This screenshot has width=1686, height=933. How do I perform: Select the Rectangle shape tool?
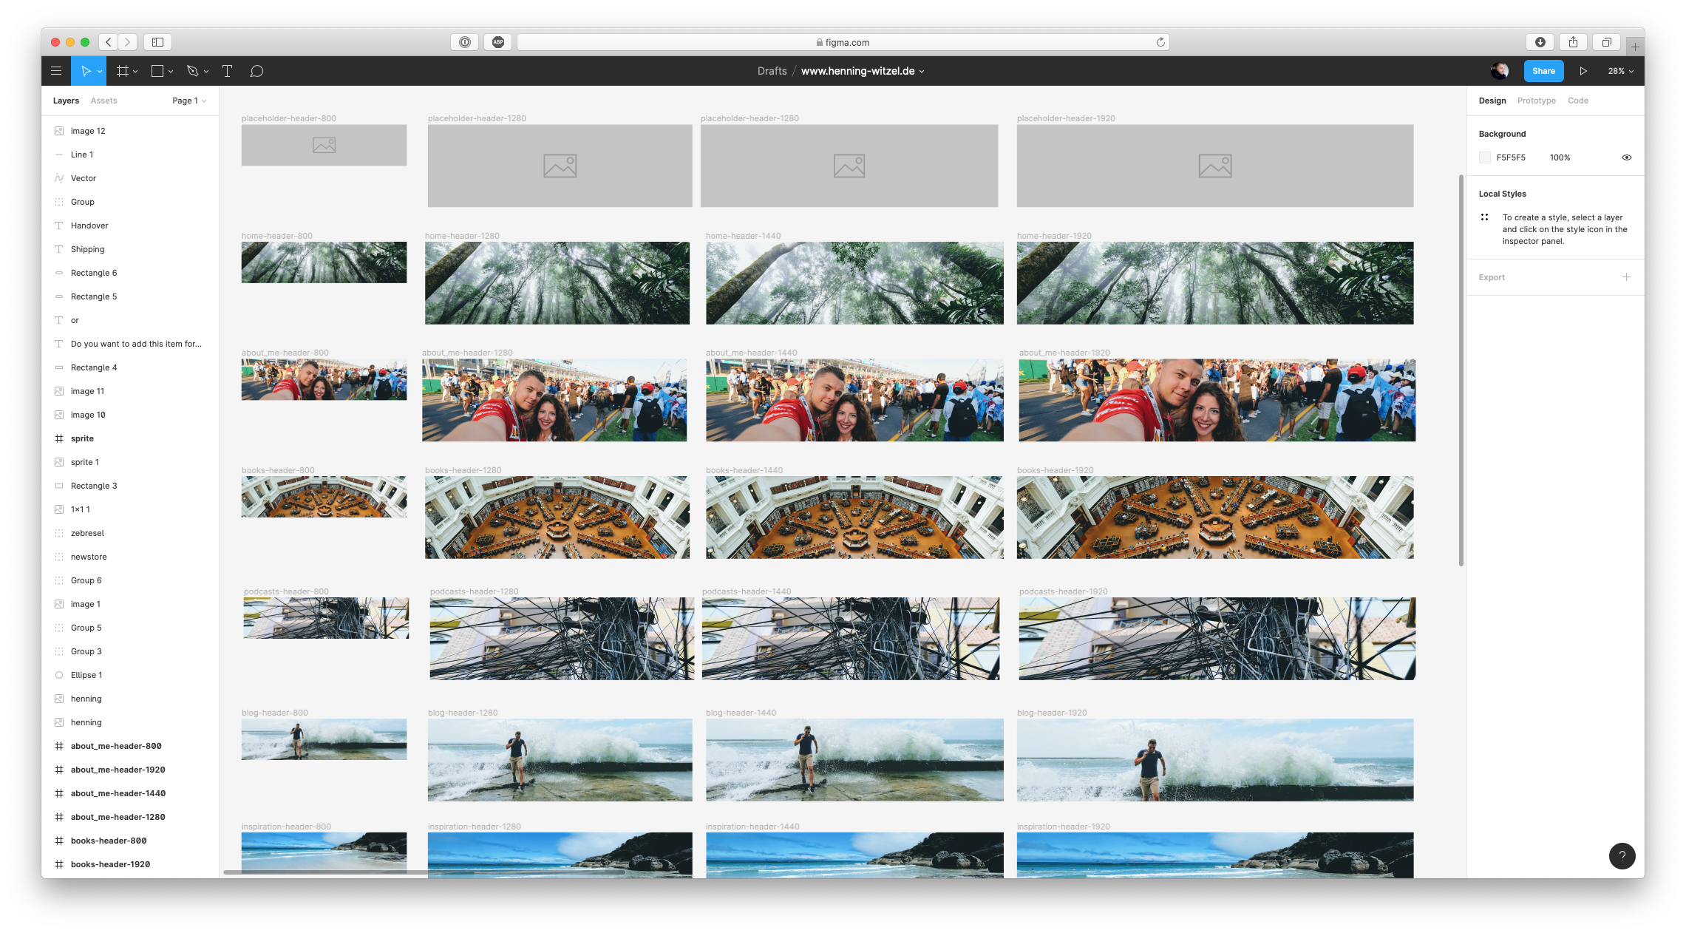pyautogui.click(x=157, y=71)
